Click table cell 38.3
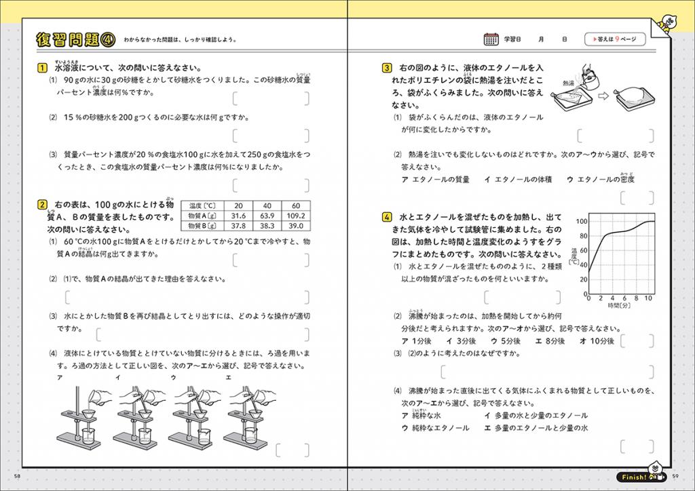Screen dimensions: 695x491 coord(267,226)
